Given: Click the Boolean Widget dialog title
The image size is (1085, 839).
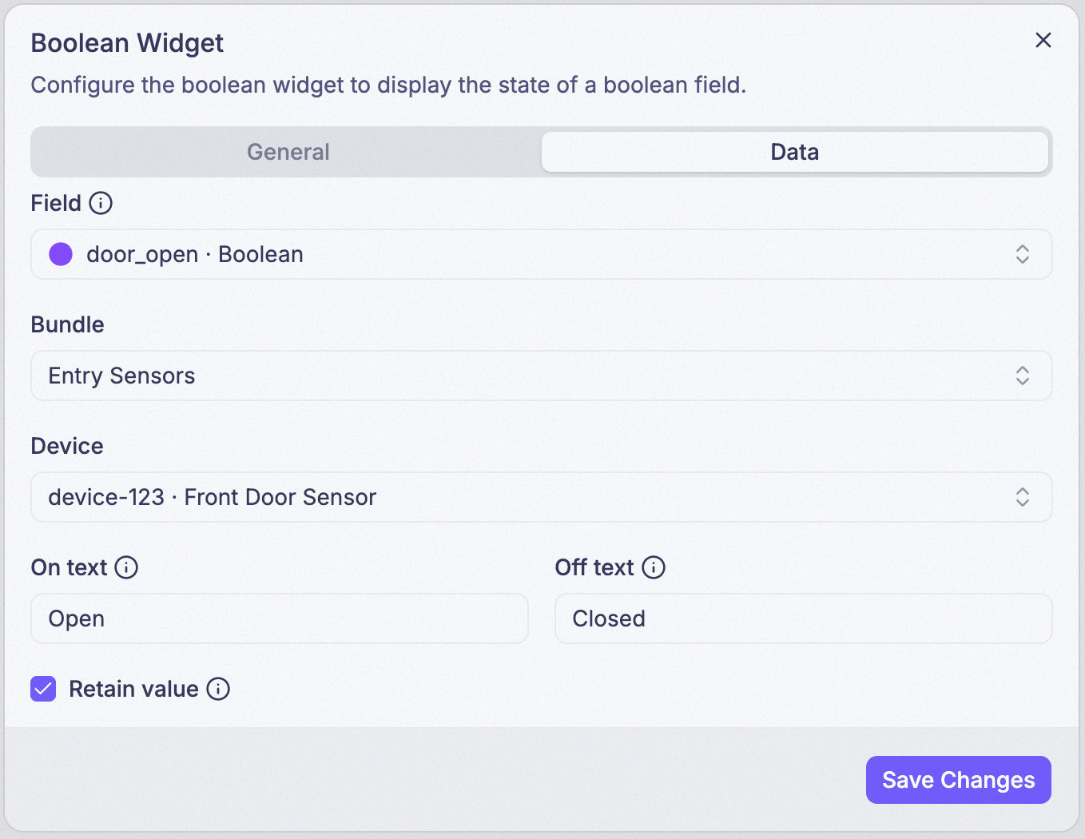Looking at the screenshot, I should 127,43.
